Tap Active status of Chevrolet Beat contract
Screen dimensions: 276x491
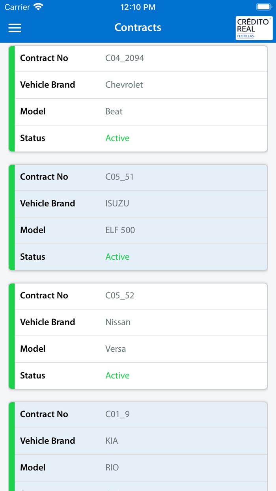pos(117,138)
